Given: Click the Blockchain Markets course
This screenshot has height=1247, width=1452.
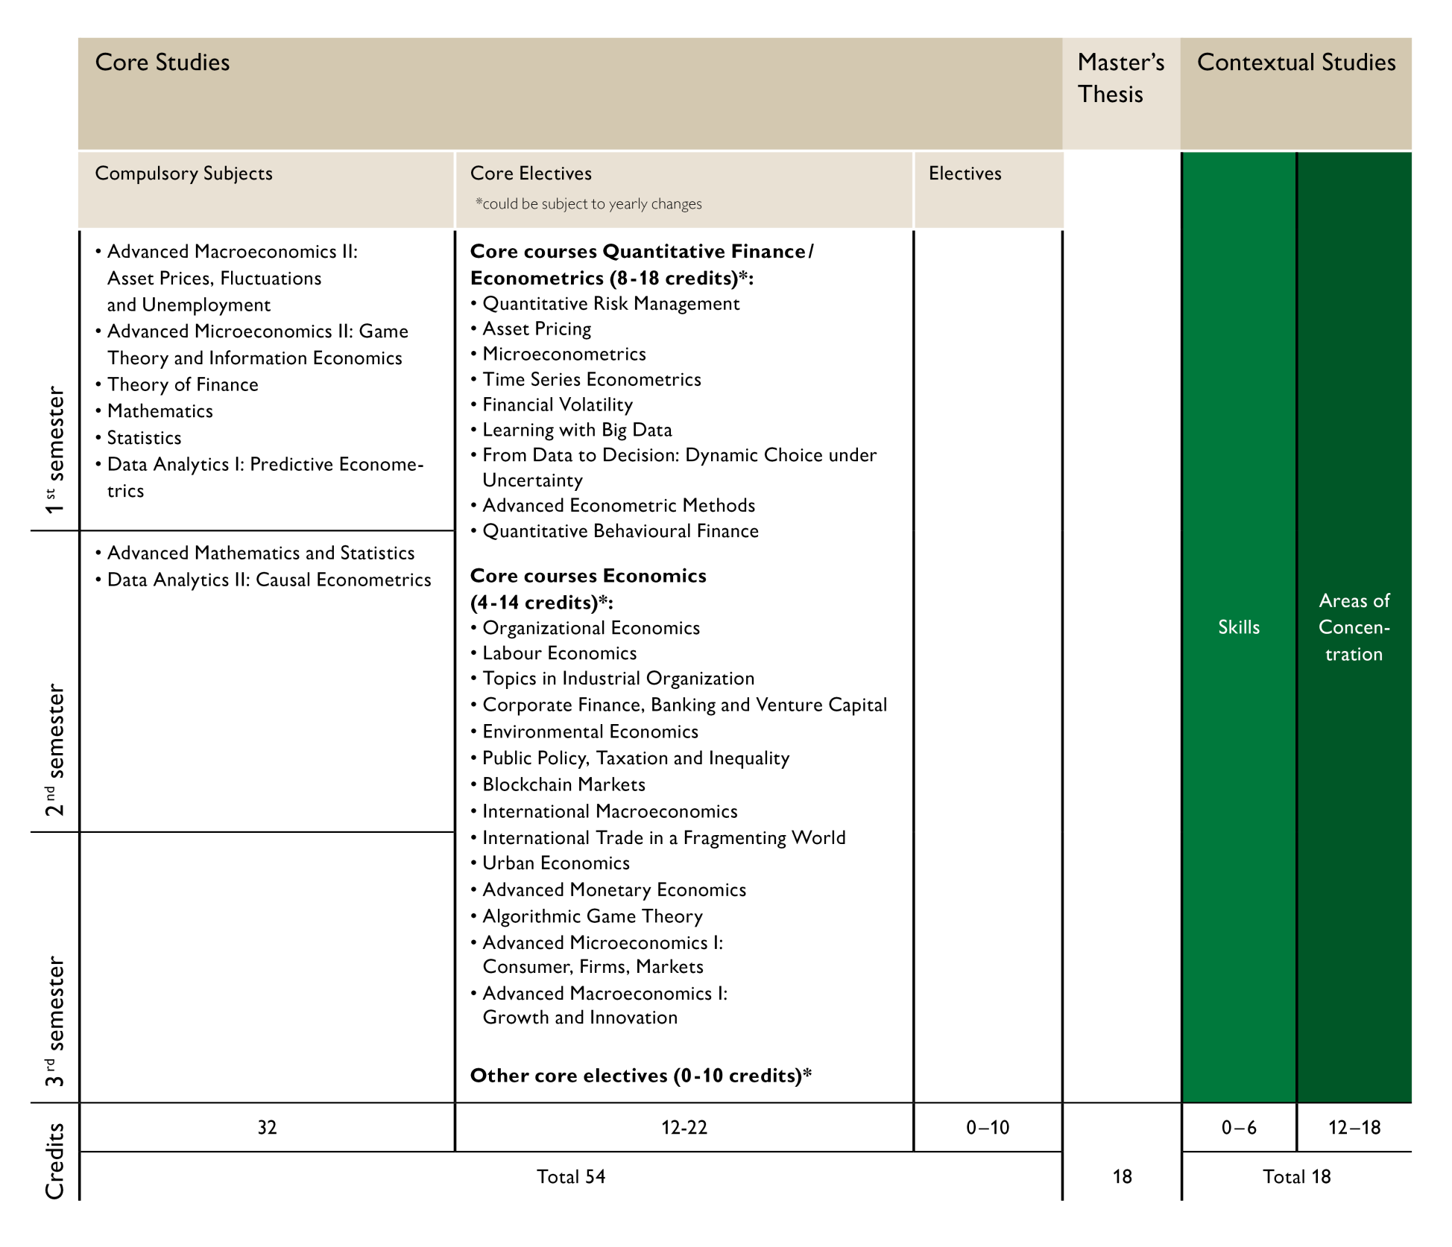Looking at the screenshot, I should 564,785.
